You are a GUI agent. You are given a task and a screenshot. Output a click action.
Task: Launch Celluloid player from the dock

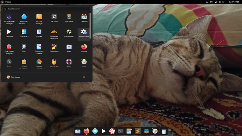click(103, 131)
